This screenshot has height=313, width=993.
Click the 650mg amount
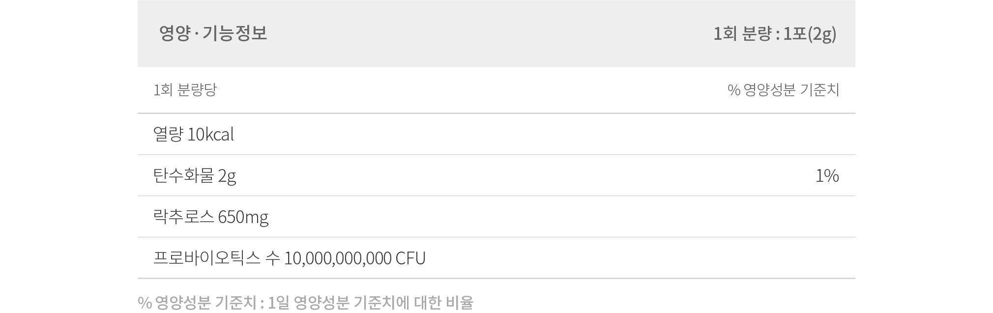point(243,217)
